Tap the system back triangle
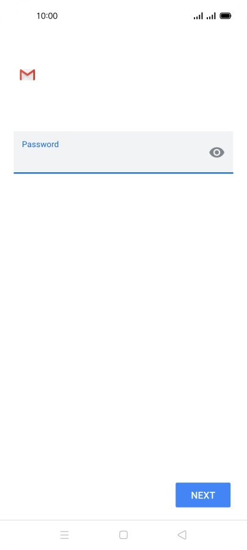247x550 pixels. coord(182,535)
